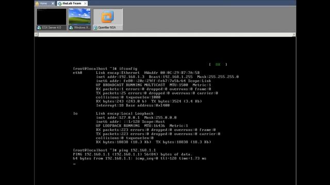Click the Openfiler NSA label VM icon
The width and height of the screenshot is (330, 185).
(95, 28)
